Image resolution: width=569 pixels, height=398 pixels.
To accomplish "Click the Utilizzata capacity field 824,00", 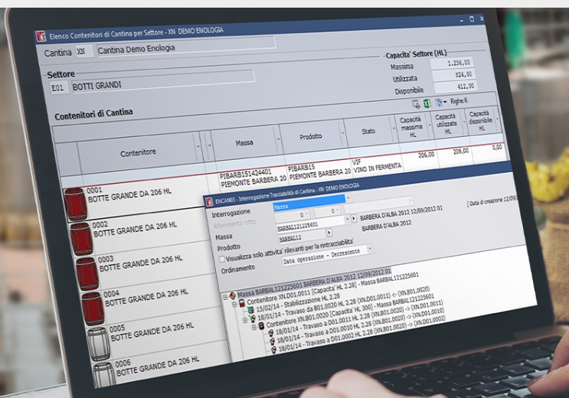I will point(453,76).
